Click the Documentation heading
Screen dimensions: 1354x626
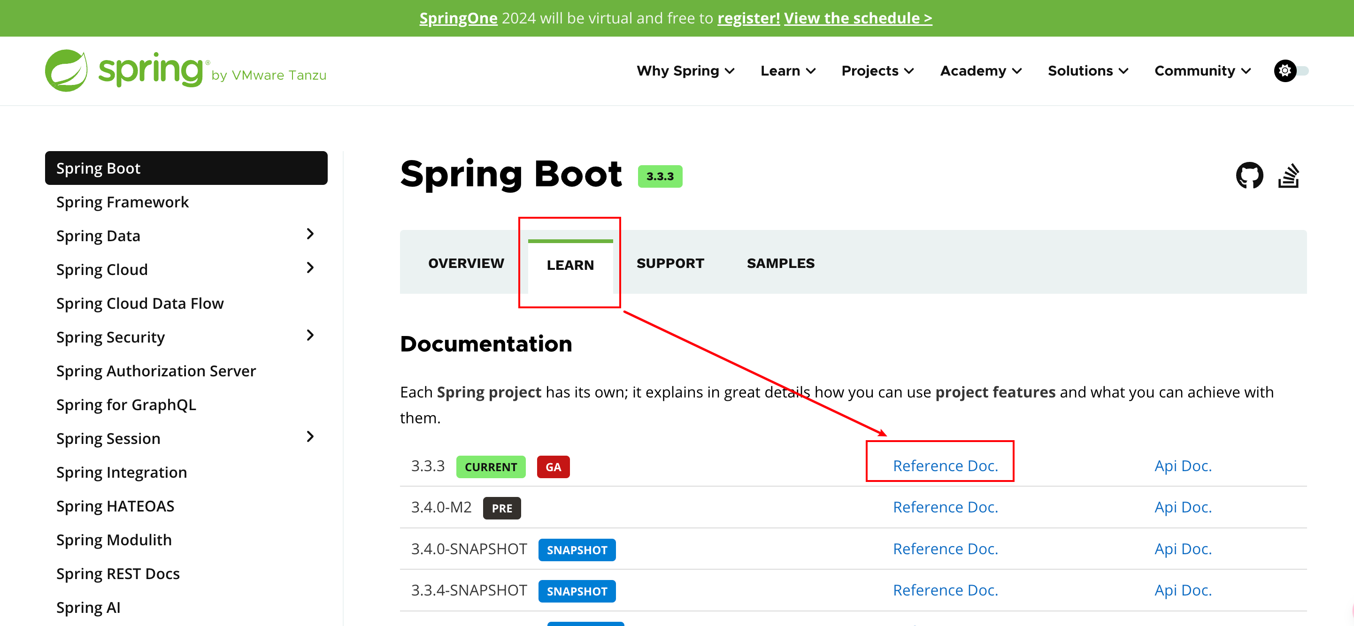click(x=485, y=344)
